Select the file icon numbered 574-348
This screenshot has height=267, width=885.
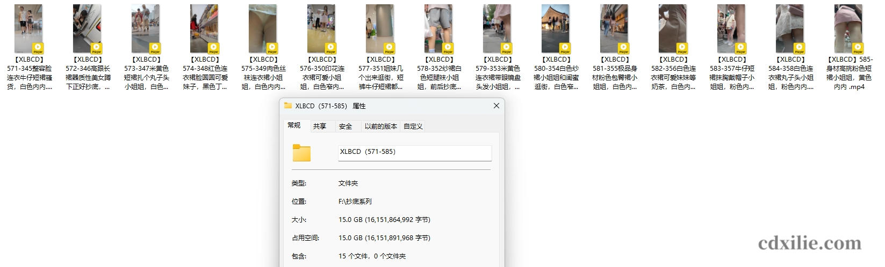(x=205, y=29)
